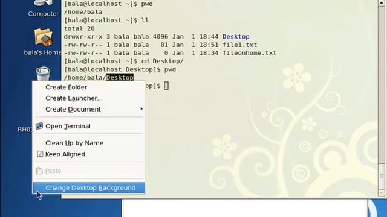Screen dimensions: 387x217
Task: Click the disabled Paste menu entry
Action: (x=89, y=171)
